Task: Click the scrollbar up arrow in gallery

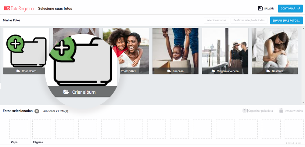Action: click(303, 28)
